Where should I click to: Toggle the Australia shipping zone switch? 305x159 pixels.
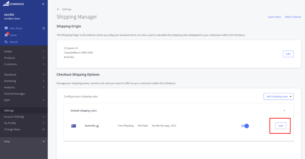click(x=245, y=126)
